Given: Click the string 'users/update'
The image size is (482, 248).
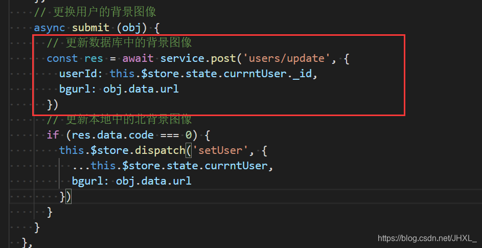Looking at the screenshot, I should 287,58.
